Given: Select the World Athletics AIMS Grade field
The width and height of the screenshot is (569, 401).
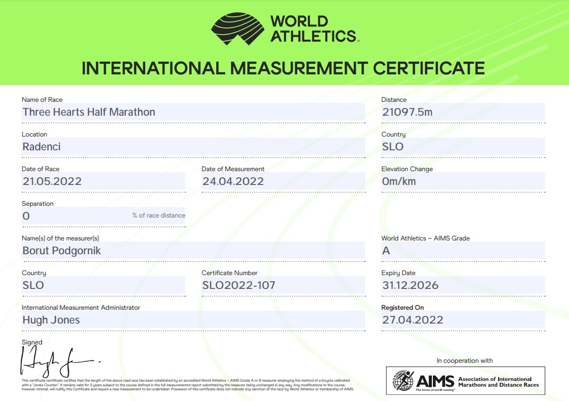Looking at the screenshot, I should pos(462,251).
